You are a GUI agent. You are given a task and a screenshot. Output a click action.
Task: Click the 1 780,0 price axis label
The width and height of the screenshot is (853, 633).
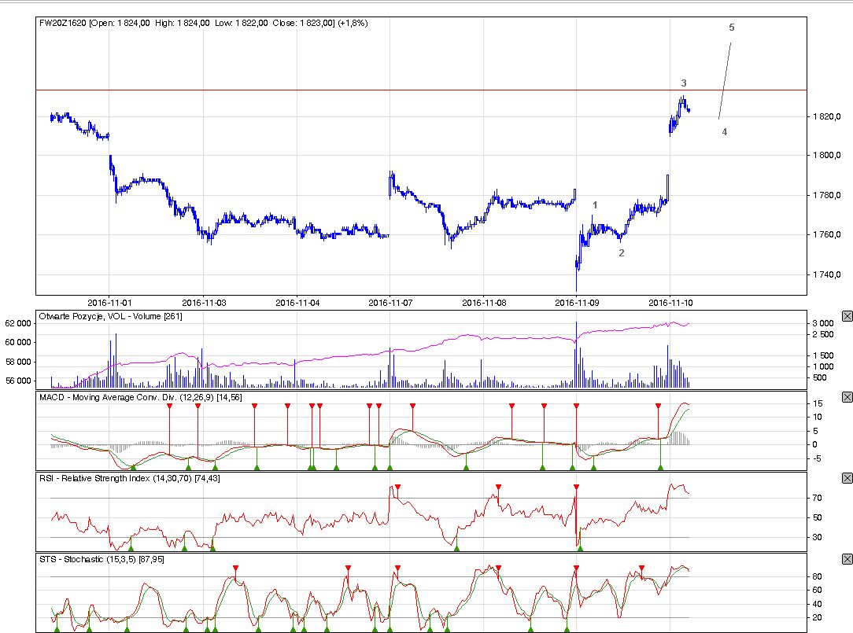tap(827, 195)
